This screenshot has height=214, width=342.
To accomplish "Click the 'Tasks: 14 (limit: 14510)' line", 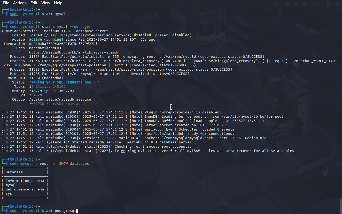I will coord(40,87).
